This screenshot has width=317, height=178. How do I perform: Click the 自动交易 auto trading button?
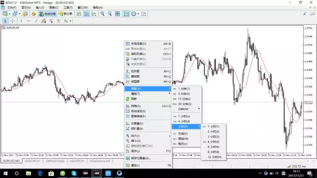point(48,14)
